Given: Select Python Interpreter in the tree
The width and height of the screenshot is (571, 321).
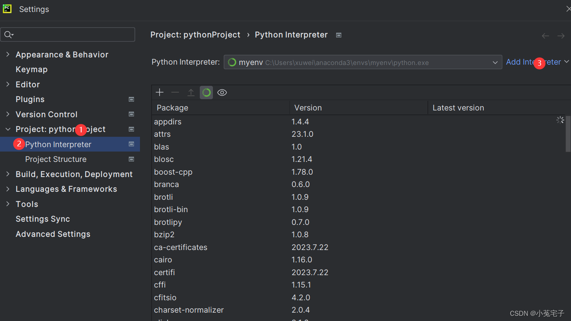Looking at the screenshot, I should 70,144.
